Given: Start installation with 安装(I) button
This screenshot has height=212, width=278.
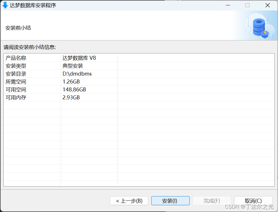Looking at the screenshot, I should coord(170,201).
